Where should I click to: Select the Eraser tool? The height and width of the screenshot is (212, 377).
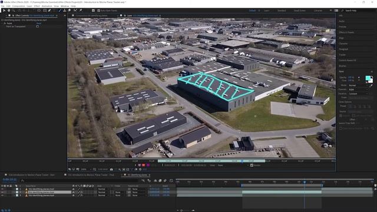click(70, 11)
